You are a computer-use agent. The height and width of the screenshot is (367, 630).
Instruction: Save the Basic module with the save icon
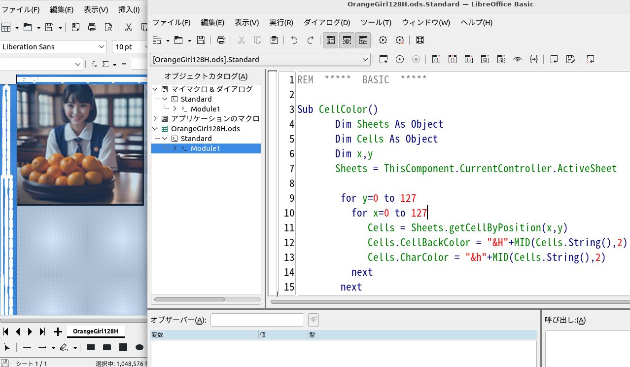coord(201,40)
